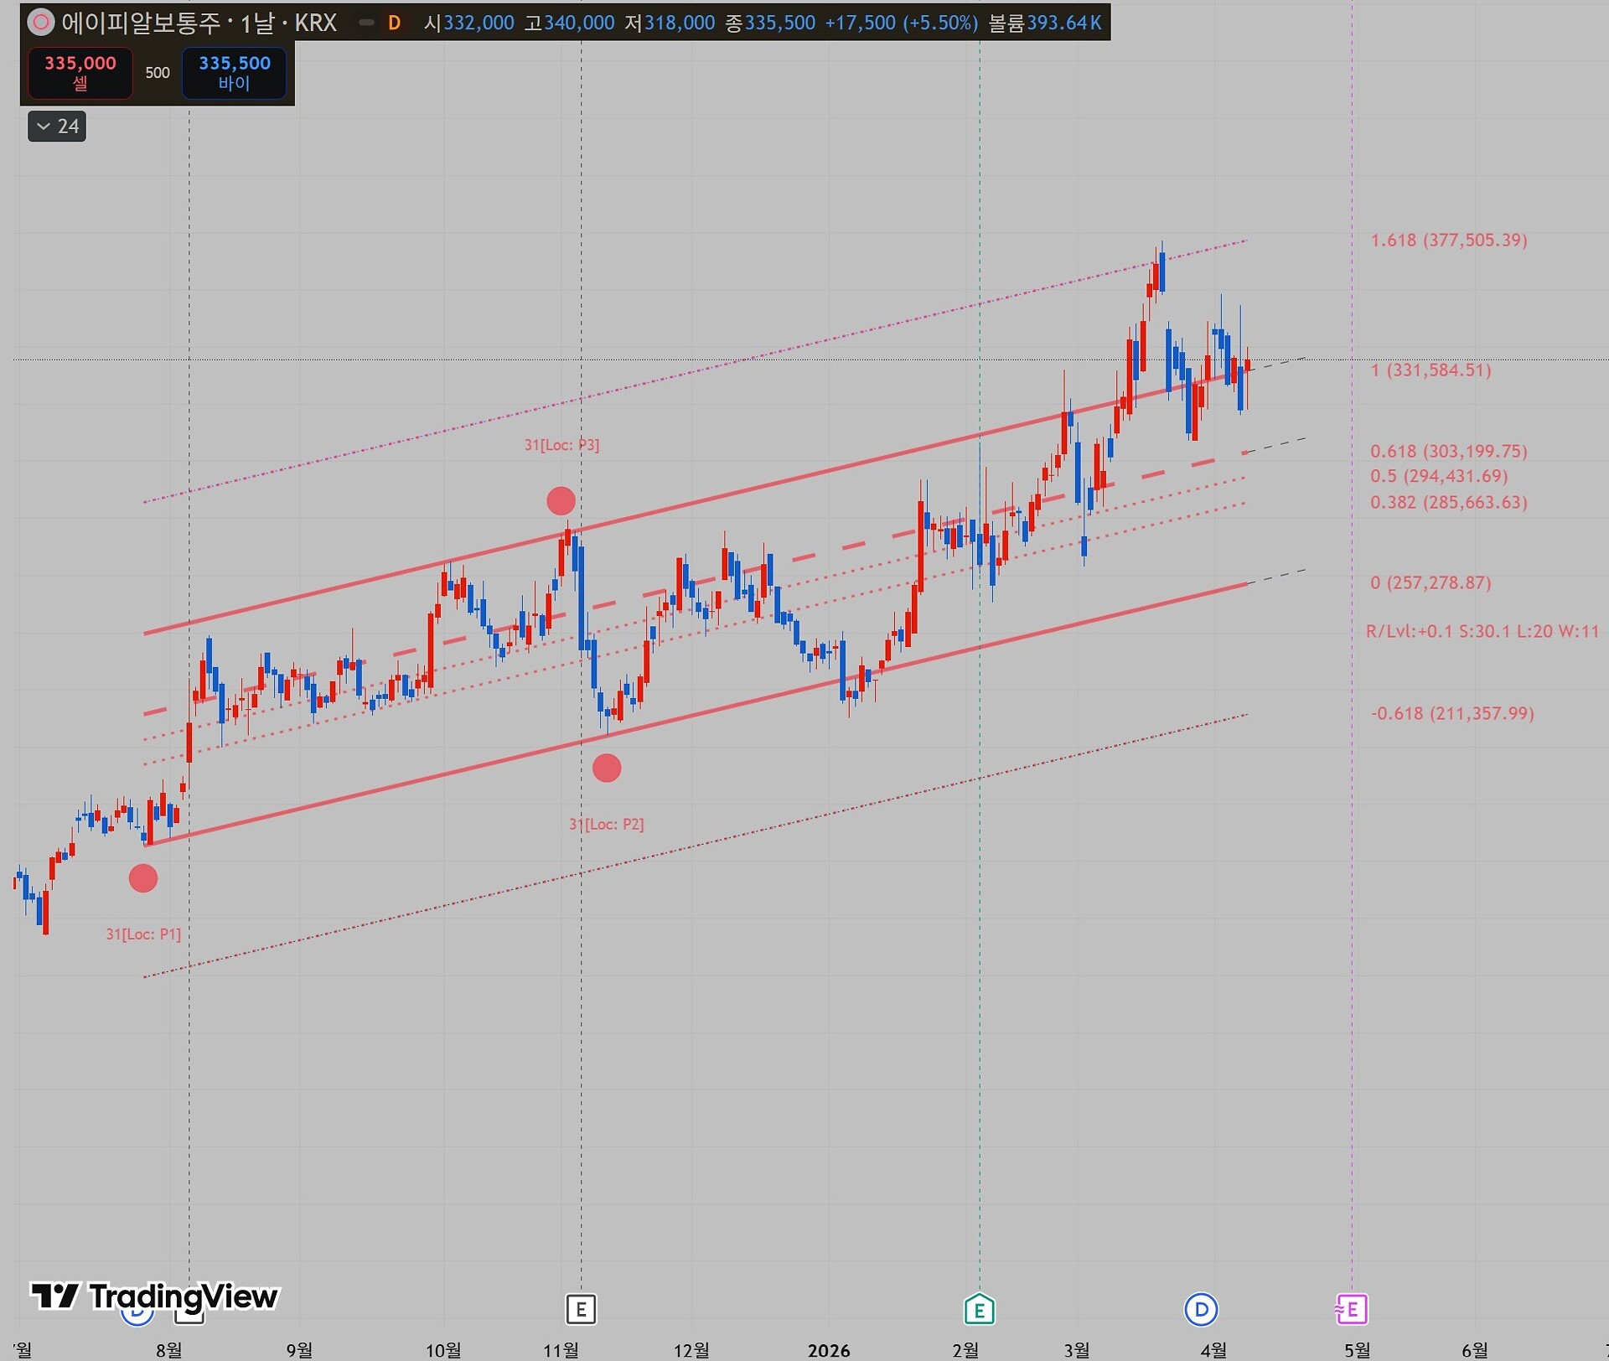The image size is (1609, 1361).
Task: Click the P1 pivot anchor point
Action: (143, 878)
